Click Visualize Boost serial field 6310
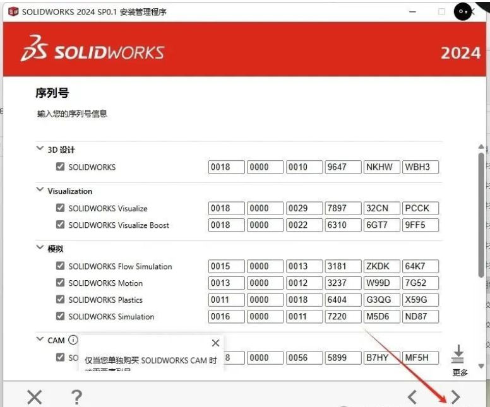 tap(343, 225)
